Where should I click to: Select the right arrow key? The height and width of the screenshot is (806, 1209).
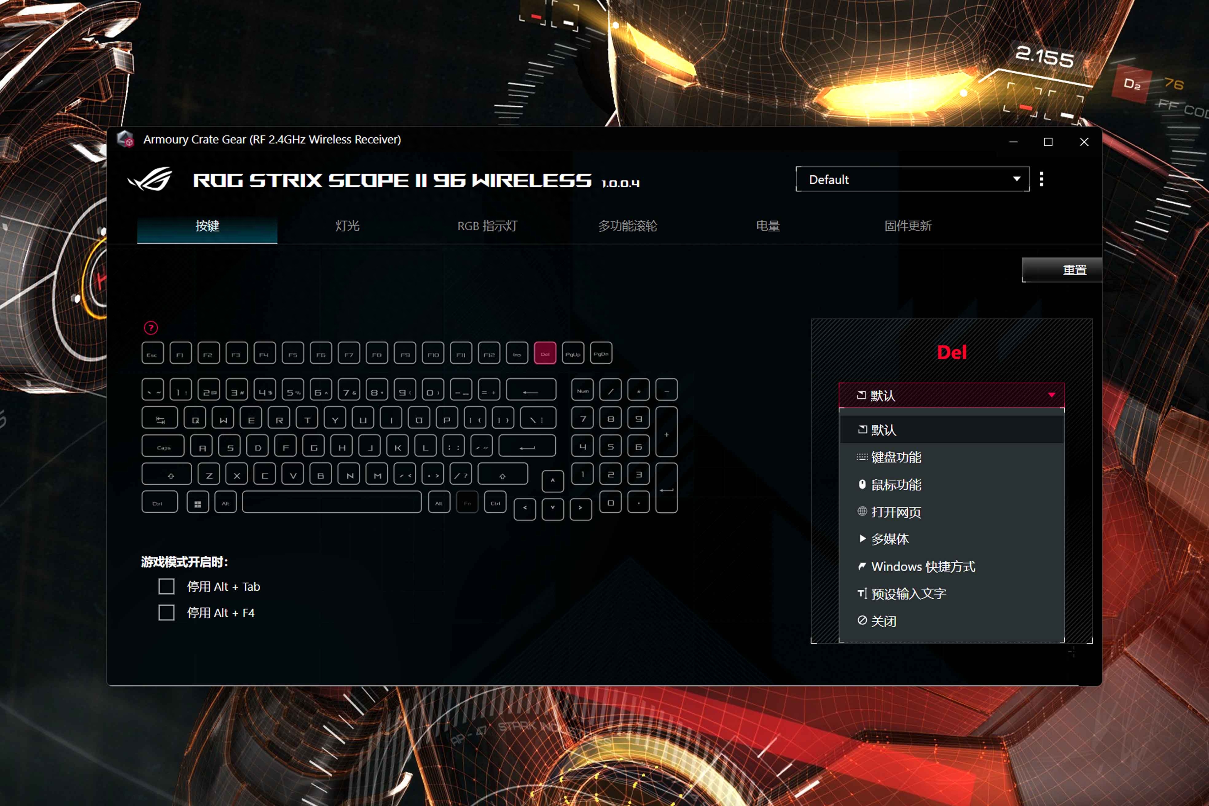[581, 509]
